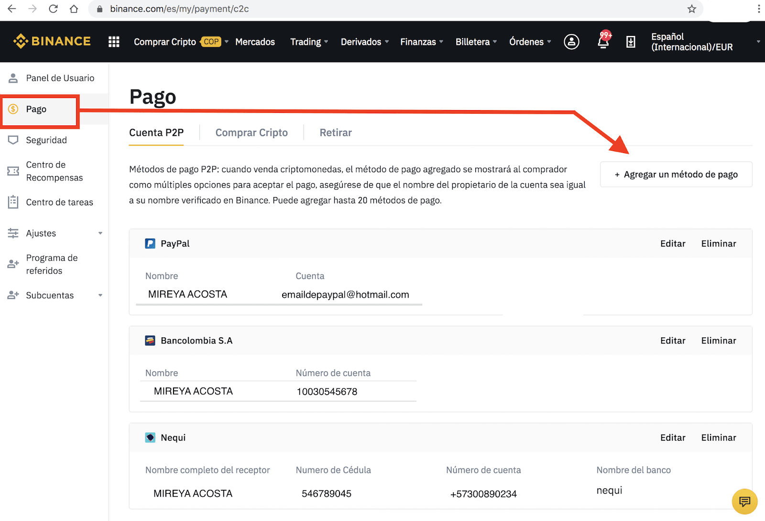Click the Panel de Usuario person icon
765x521 pixels.
[x=13, y=78]
